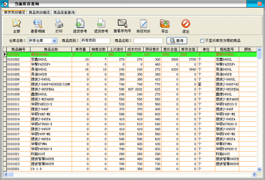Click product name 华擎K7VM4
The width and height of the screenshot is (265, 180).
[39, 144]
